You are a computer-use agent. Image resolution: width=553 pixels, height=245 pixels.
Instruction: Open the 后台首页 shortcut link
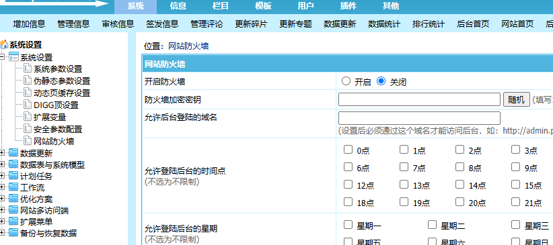(x=473, y=23)
